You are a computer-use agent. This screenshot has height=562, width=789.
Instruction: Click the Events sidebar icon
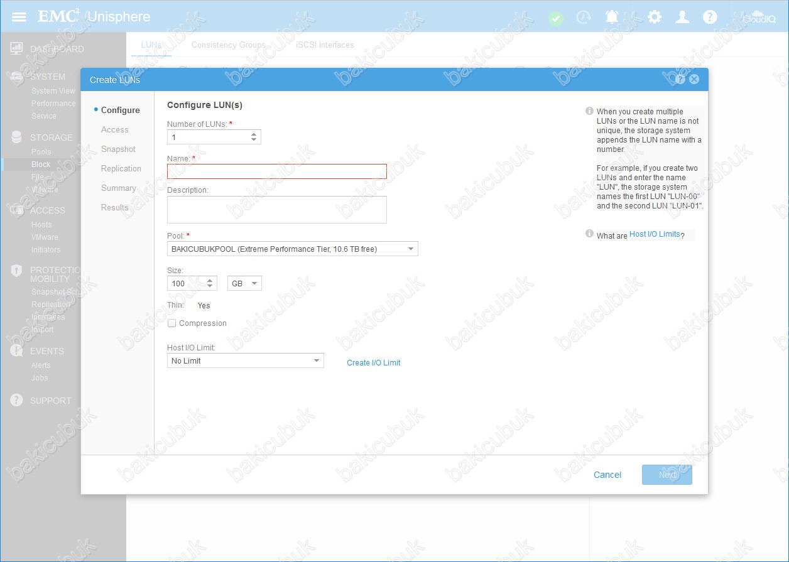click(x=17, y=351)
